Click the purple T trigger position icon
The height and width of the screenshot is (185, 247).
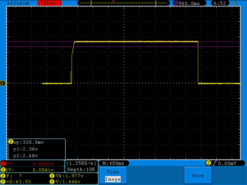pos(176,3)
